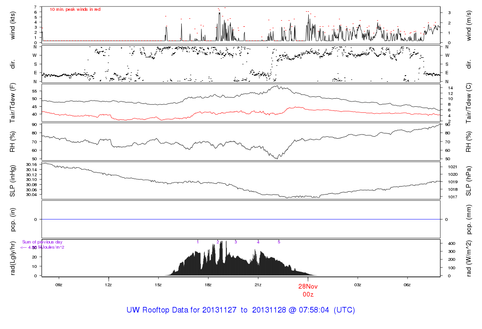
Task: Click the 'SLP (inHg)' axis label
Action: click(x=13, y=181)
